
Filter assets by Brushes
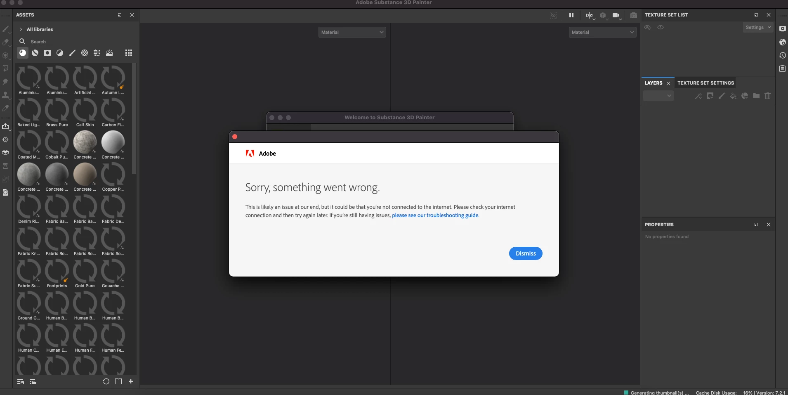(x=72, y=53)
